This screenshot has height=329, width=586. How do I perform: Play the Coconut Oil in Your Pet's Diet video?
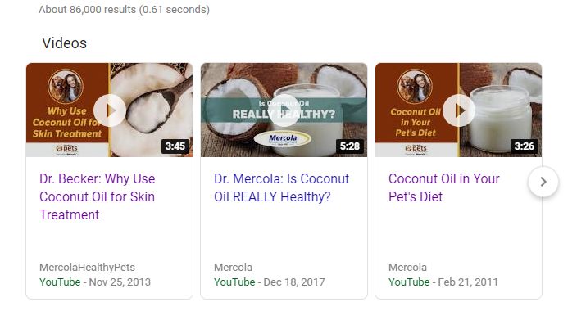tap(459, 110)
